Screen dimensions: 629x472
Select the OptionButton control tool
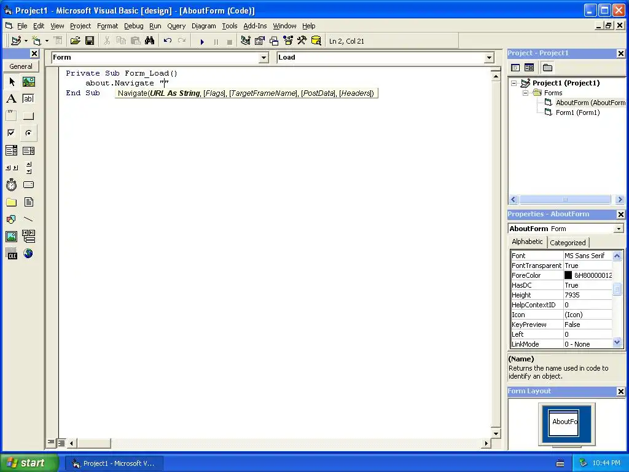pyautogui.click(x=28, y=133)
